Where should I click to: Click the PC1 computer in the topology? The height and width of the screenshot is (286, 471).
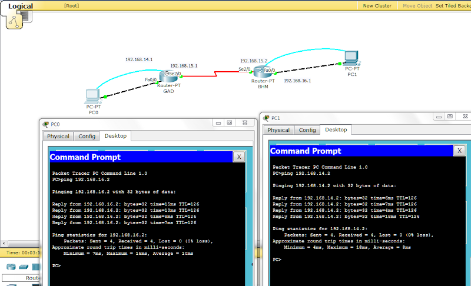(x=351, y=58)
